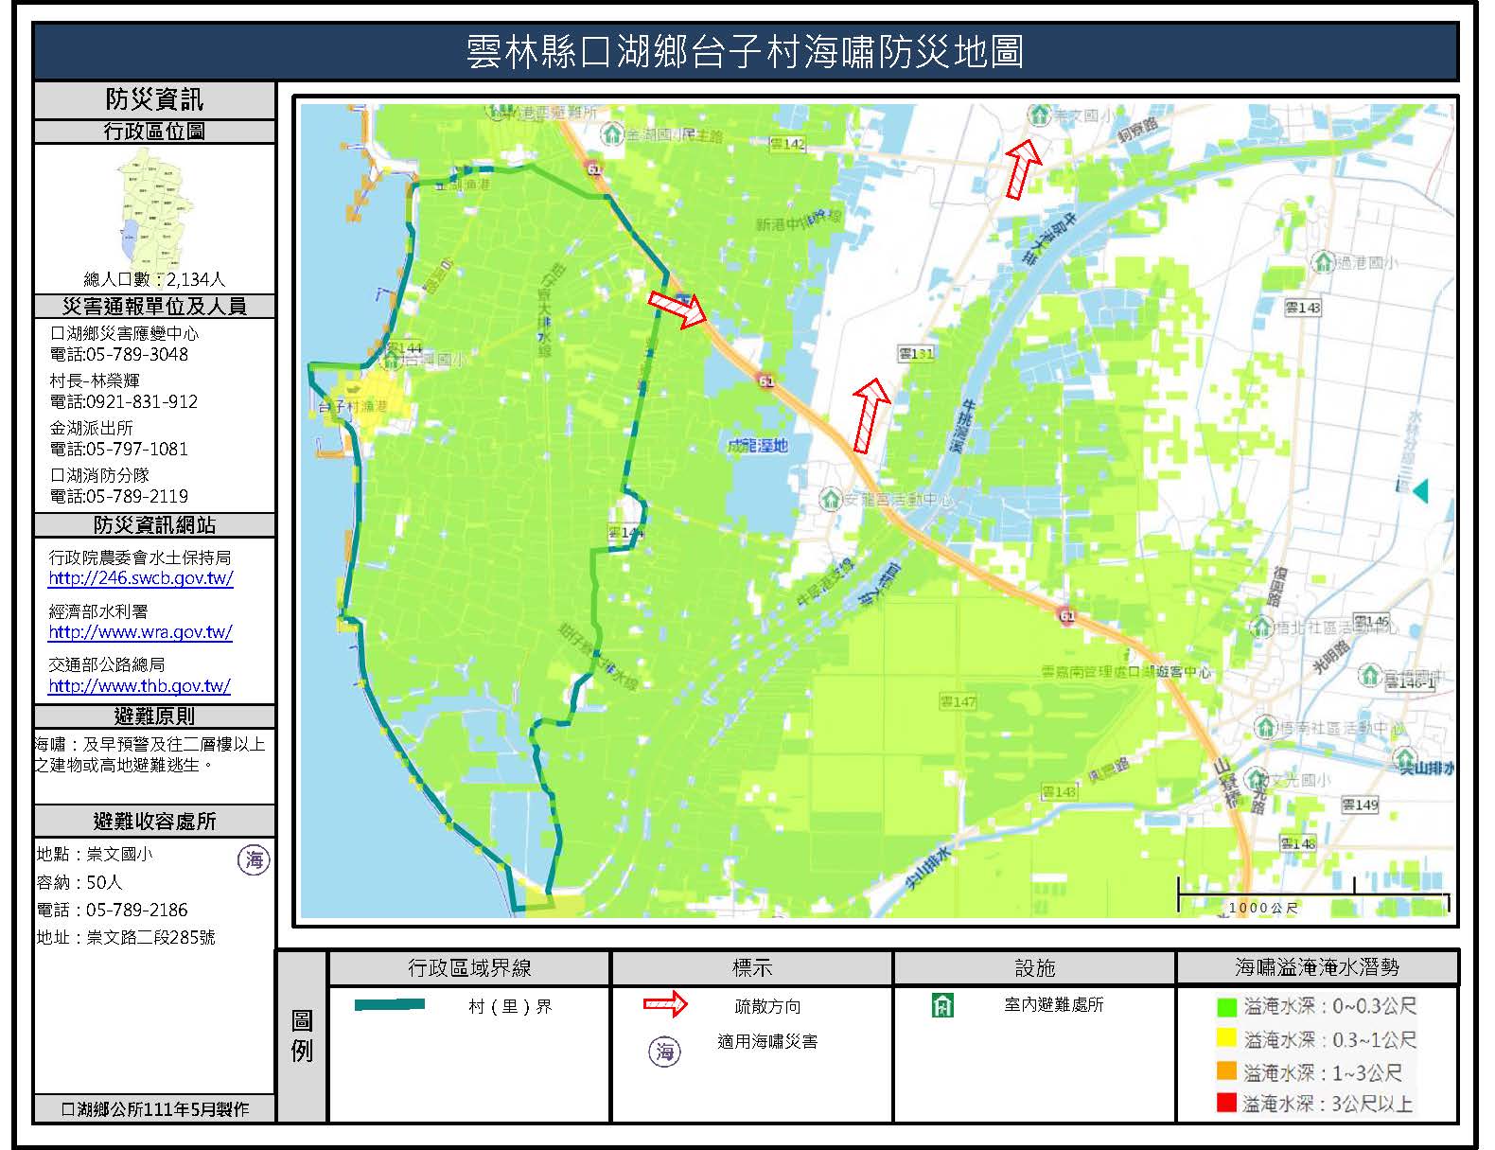This screenshot has width=1495, height=1150.
Task: Click the 總人口數：2,134人 text
Action: tap(154, 279)
